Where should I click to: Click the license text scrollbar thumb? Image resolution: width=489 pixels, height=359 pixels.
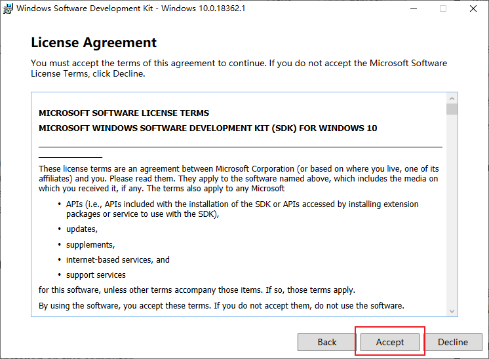[x=452, y=109]
